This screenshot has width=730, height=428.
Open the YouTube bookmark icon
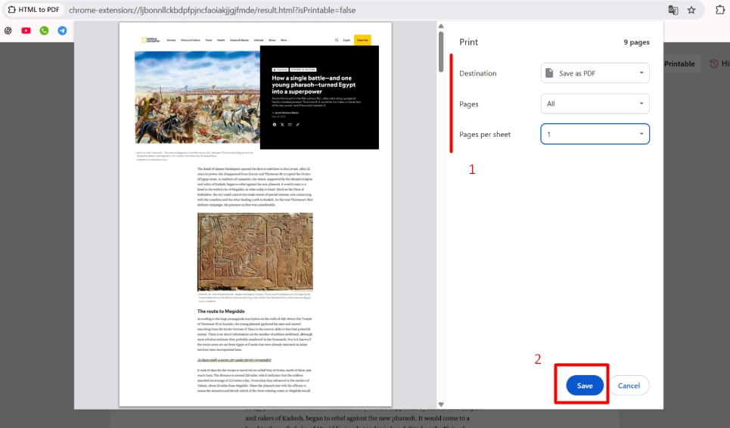(26, 31)
